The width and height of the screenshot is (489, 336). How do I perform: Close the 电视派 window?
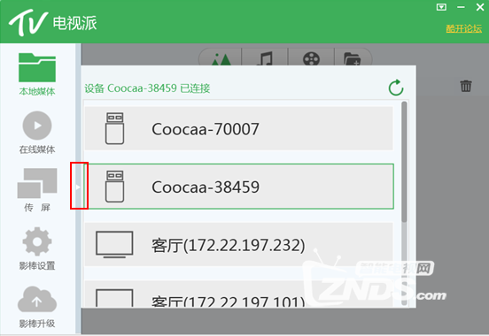480,7
